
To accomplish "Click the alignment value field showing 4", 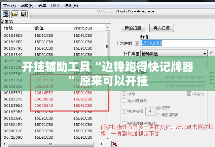I will [x=150, y=111].
